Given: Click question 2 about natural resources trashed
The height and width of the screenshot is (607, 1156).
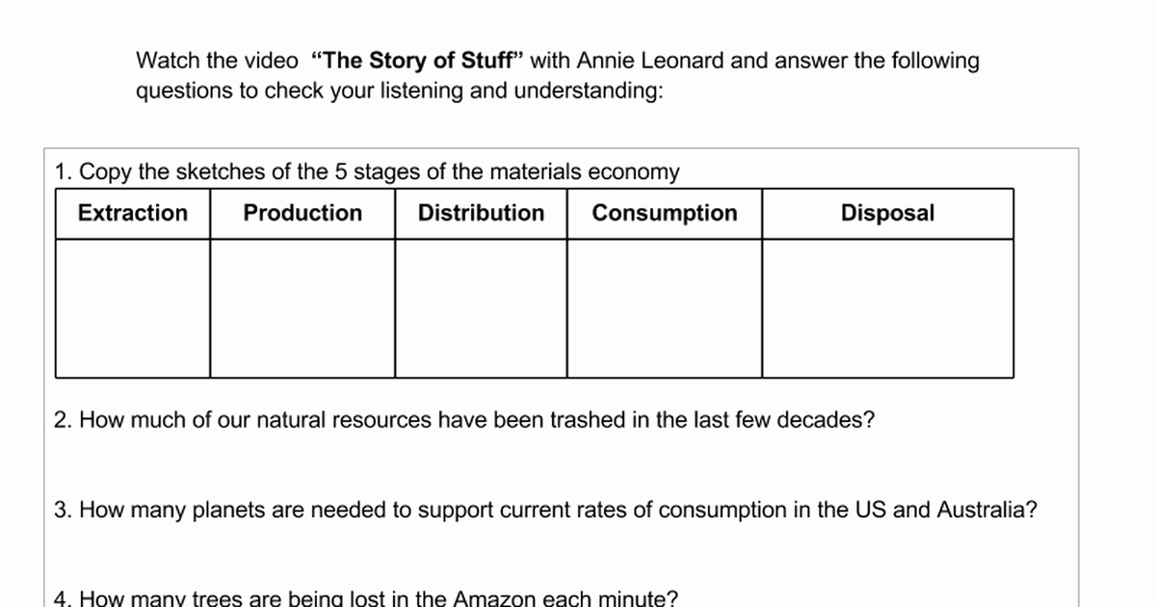Looking at the screenshot, I should pyautogui.click(x=464, y=421).
